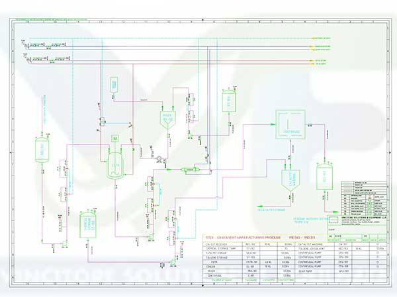The image size is (397, 297).
Task: Select the centrifugal pump fed from the reactor bottom
Action: [151, 237]
